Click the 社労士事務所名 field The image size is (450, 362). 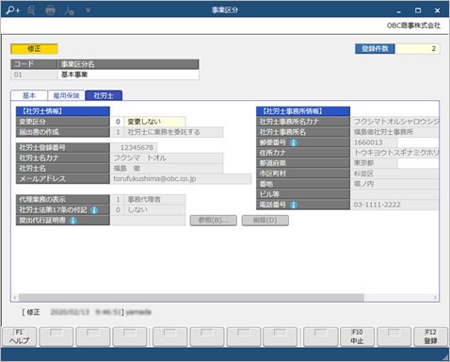point(394,132)
